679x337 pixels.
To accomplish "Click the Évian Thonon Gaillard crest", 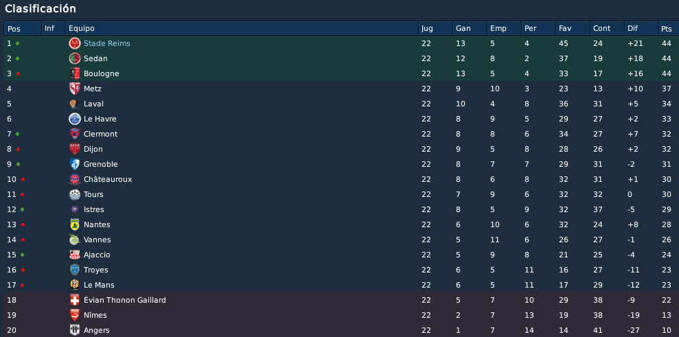I will click(x=74, y=300).
